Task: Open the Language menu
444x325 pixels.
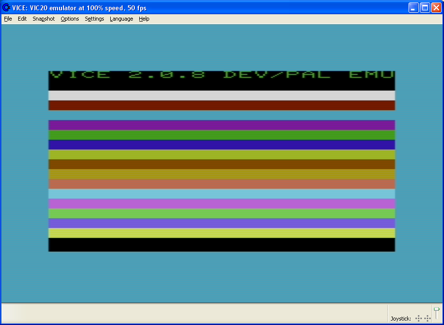Action: [122, 19]
